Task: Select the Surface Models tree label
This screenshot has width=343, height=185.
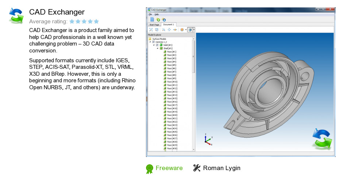Action: coord(159,39)
